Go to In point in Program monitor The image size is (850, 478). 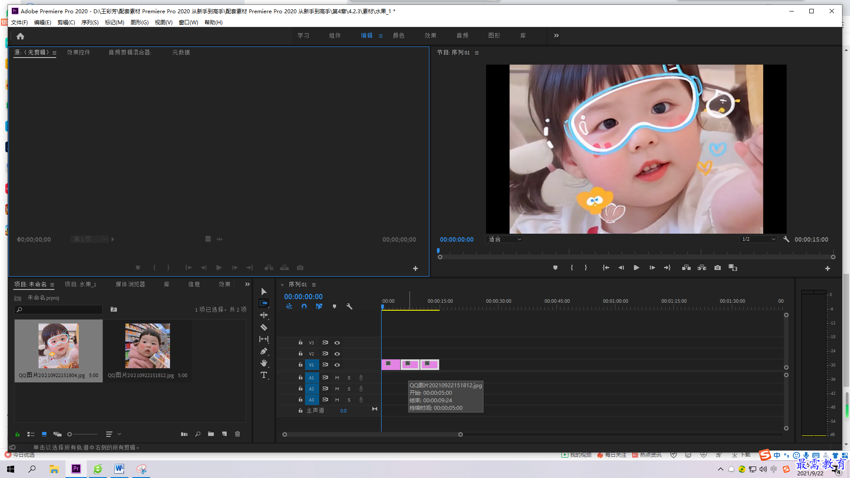(606, 268)
